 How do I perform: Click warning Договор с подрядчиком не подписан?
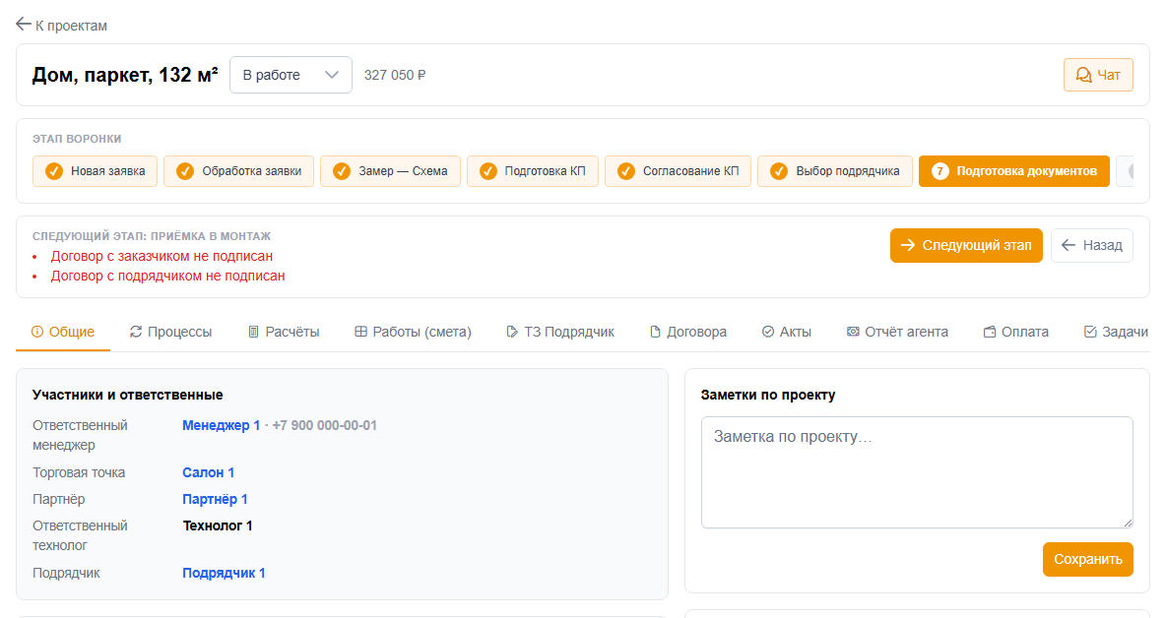pyautogui.click(x=167, y=277)
